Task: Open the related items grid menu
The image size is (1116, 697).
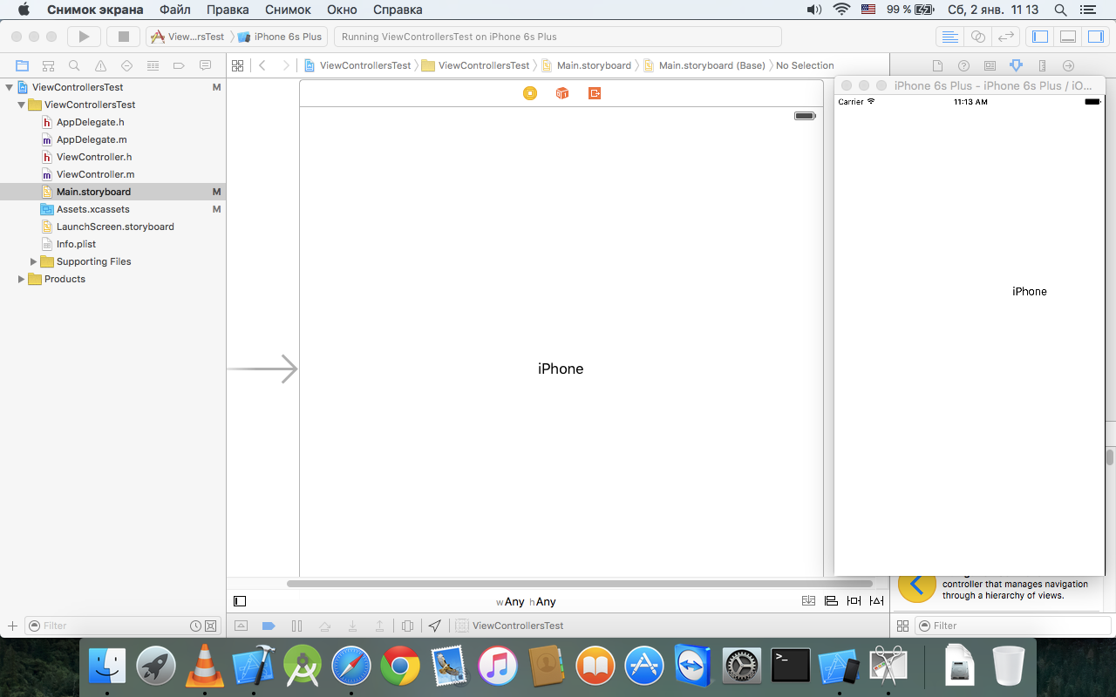Action: pos(236,65)
